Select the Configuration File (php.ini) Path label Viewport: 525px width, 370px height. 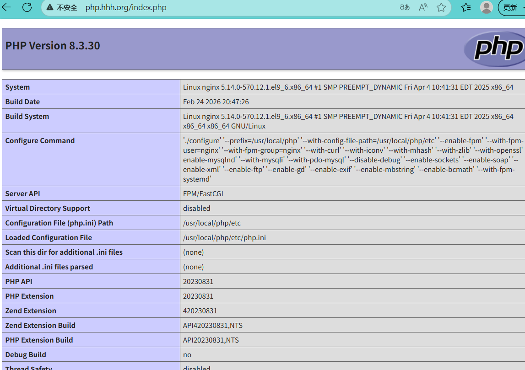coord(59,223)
